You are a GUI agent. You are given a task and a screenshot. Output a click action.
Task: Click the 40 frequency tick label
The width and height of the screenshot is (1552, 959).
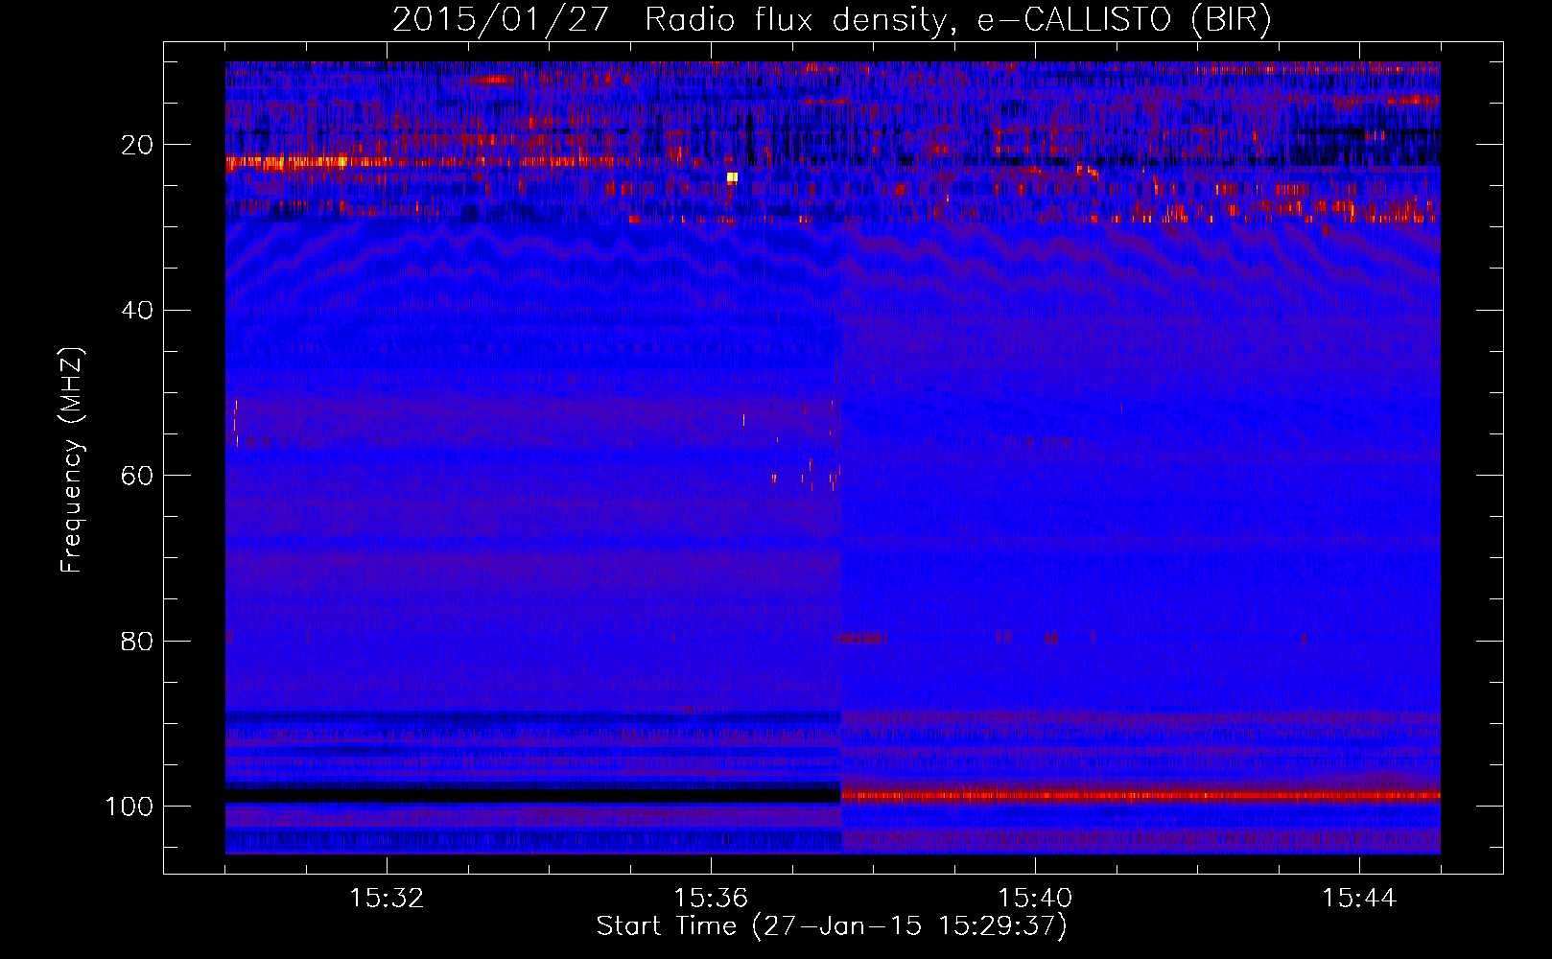(x=138, y=311)
